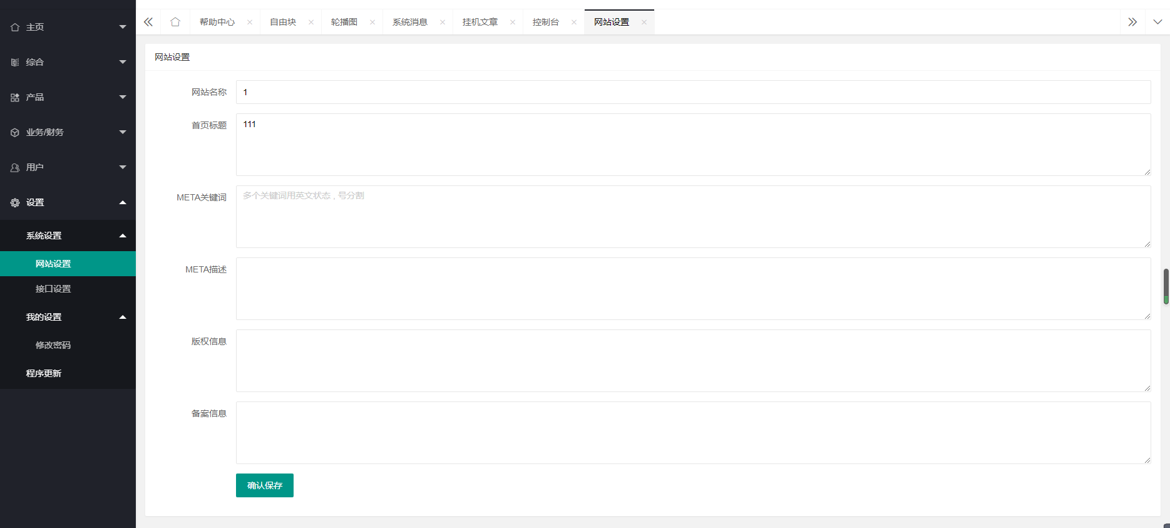Focus the META关键词 text area
The image size is (1170, 528).
(x=693, y=217)
